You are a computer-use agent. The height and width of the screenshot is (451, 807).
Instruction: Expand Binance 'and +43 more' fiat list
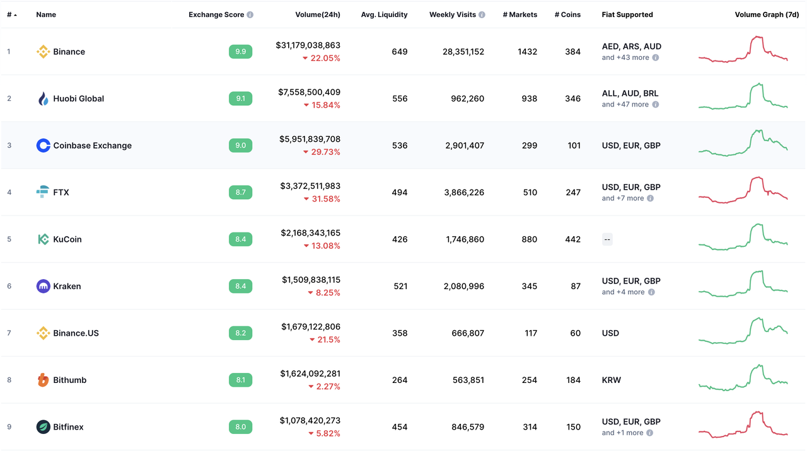click(x=625, y=57)
